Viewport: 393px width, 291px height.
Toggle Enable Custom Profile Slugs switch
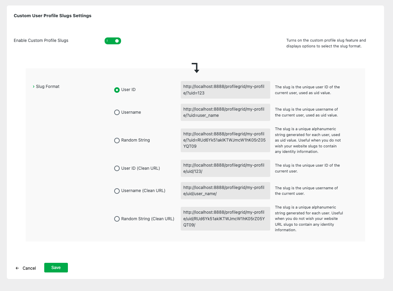[113, 41]
